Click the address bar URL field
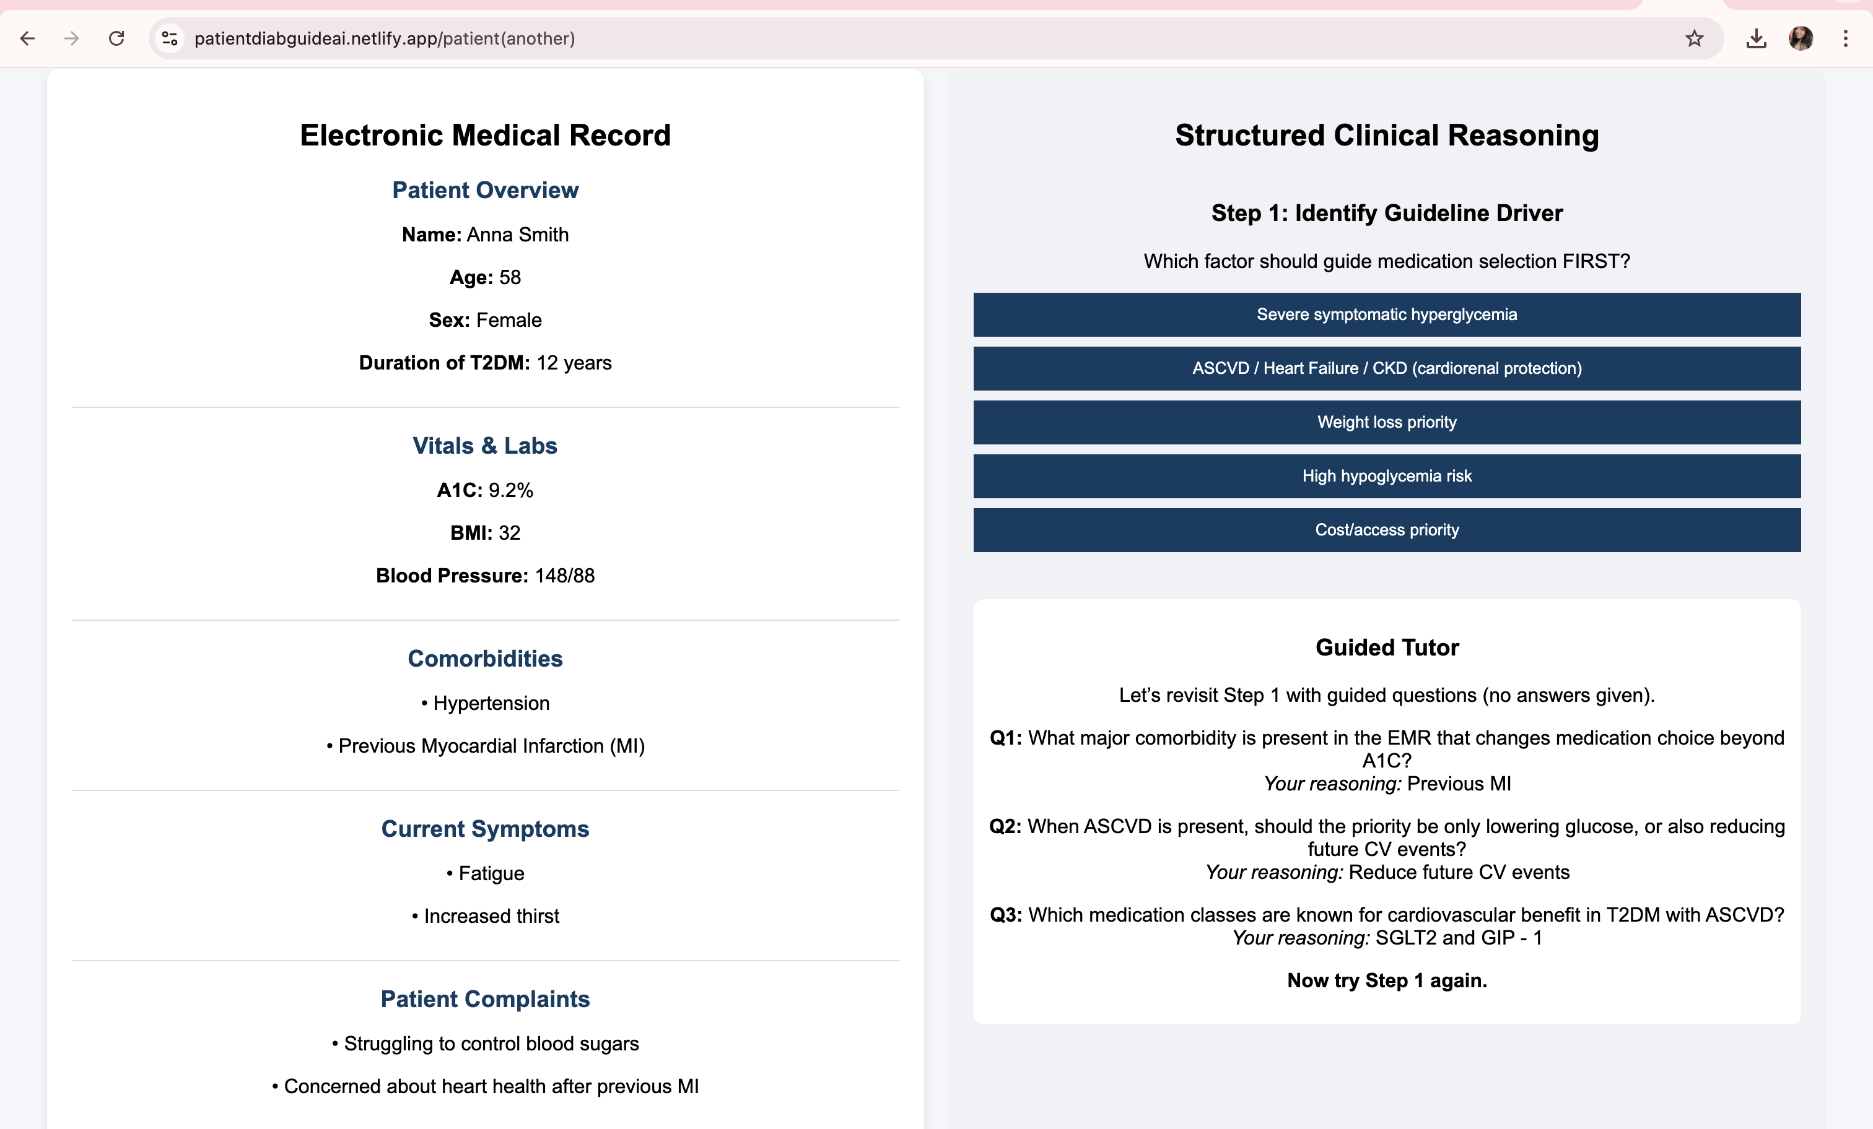This screenshot has height=1129, width=1873. pos(760,38)
